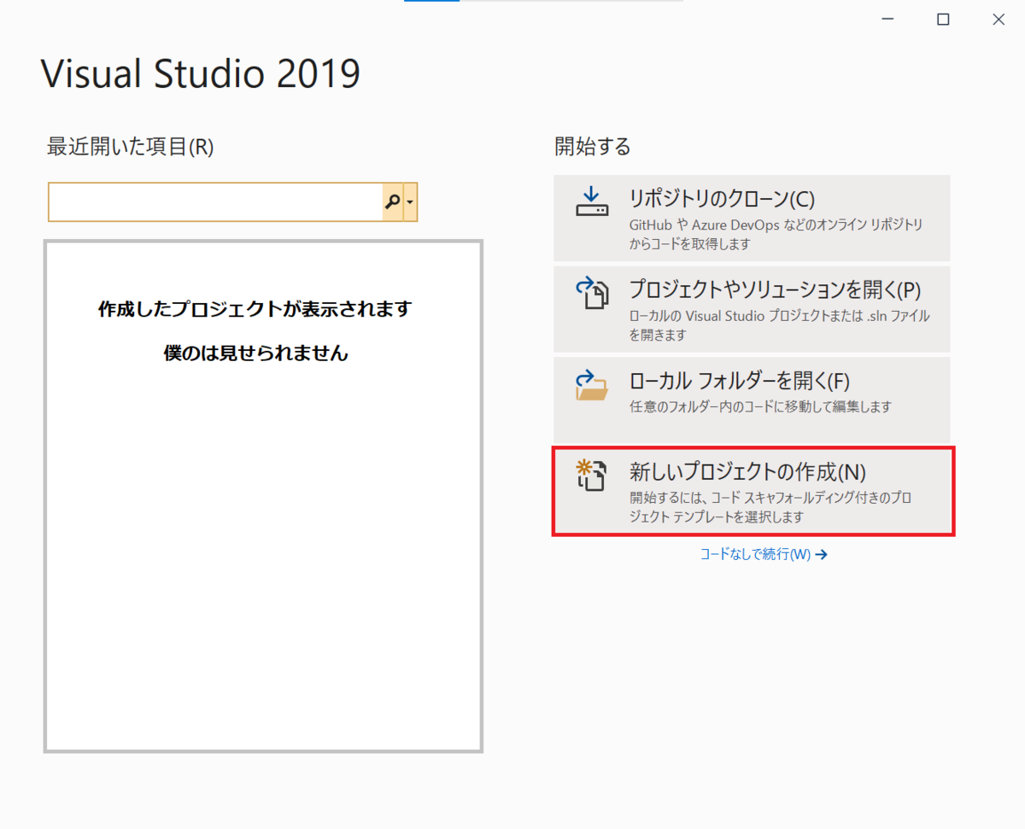Click inside the recent projects search field
The height and width of the screenshot is (829, 1025).
(x=214, y=202)
